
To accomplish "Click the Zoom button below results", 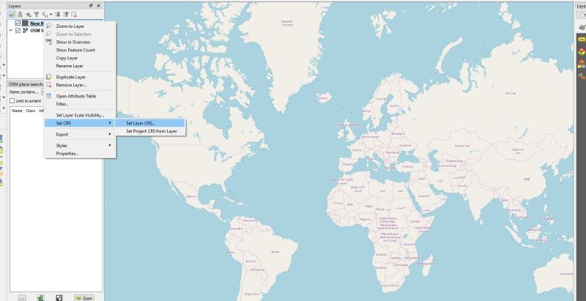I will click(x=84, y=298).
